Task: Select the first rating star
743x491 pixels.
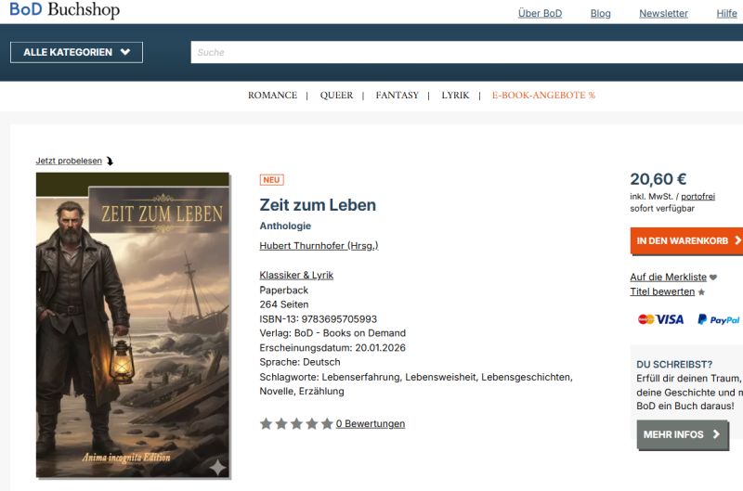Action: pos(266,424)
